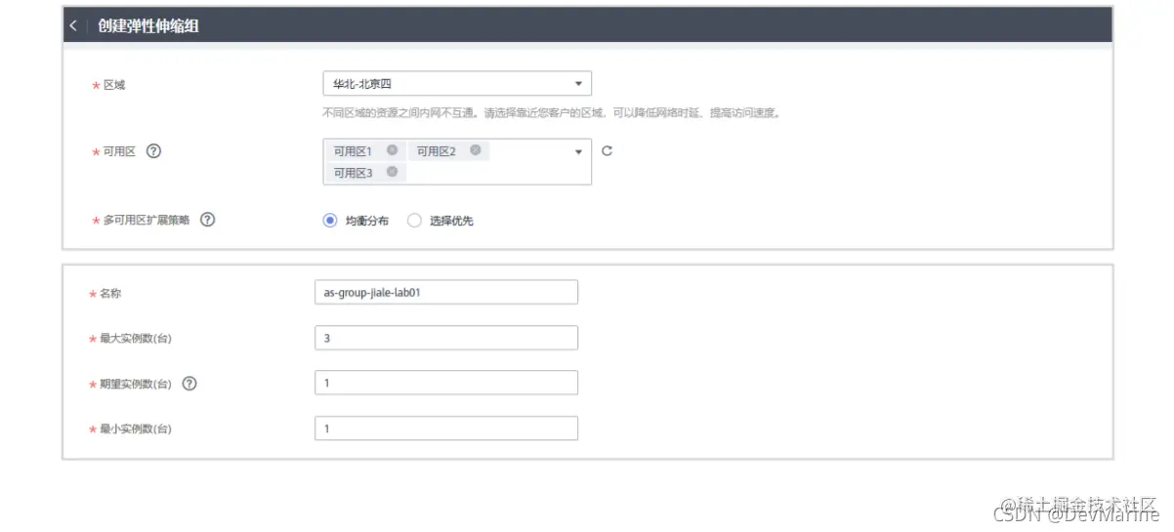Expand the 可用区 multi-select dropdown arrow
1174x532 pixels.
[x=578, y=151]
